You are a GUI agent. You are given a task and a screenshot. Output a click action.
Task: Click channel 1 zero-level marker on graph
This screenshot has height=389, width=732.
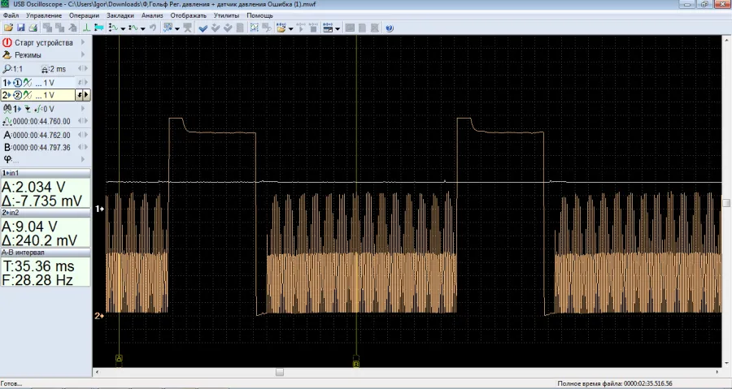(99, 209)
